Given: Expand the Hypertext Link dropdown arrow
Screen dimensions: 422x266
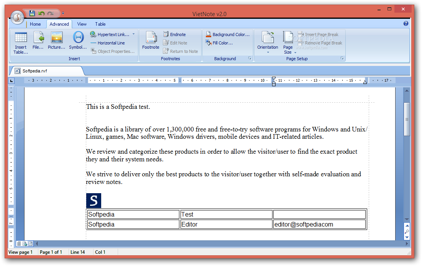Looking at the screenshot, I should point(133,34).
